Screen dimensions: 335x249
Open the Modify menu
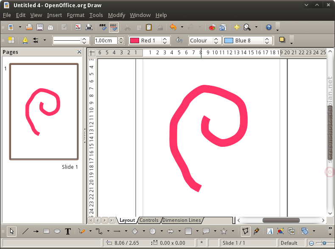pos(117,15)
